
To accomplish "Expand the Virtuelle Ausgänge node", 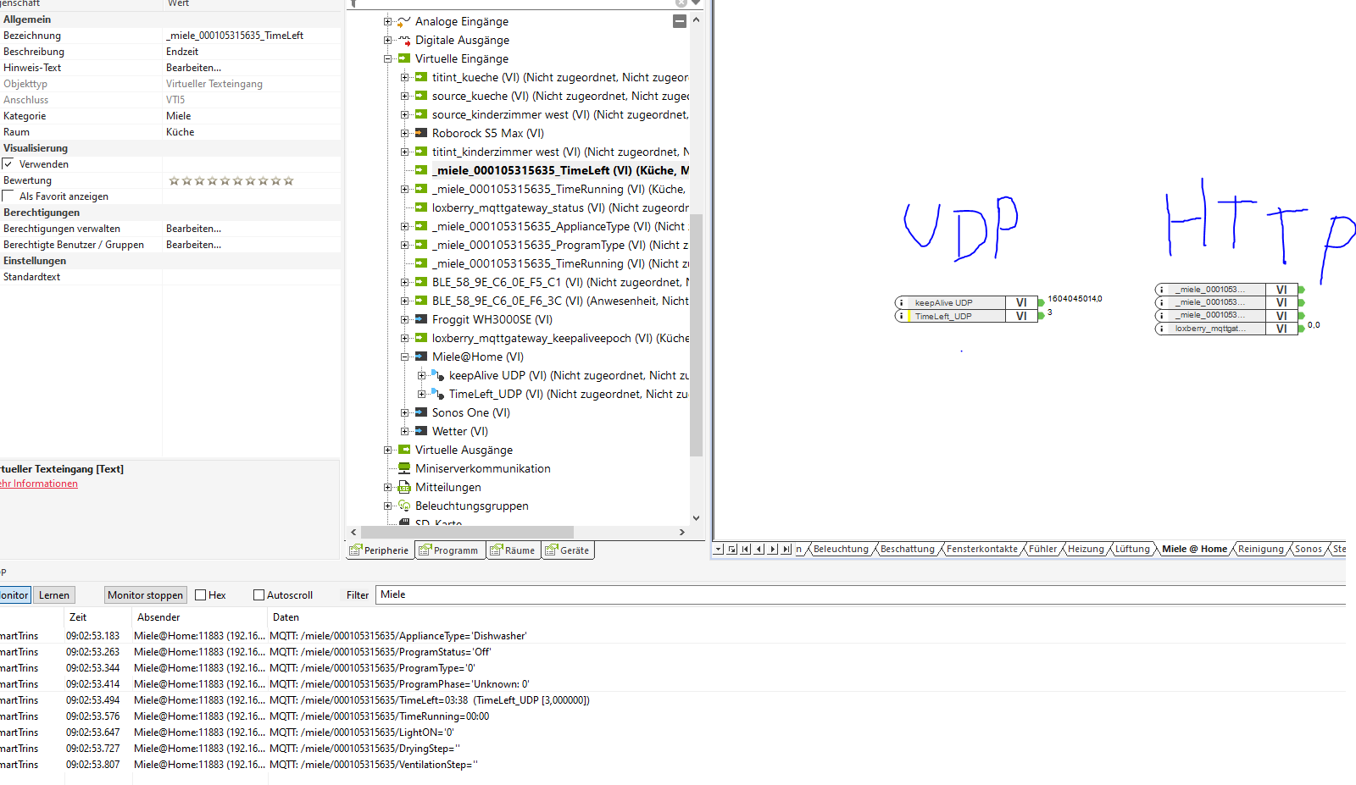I will tap(387, 450).
